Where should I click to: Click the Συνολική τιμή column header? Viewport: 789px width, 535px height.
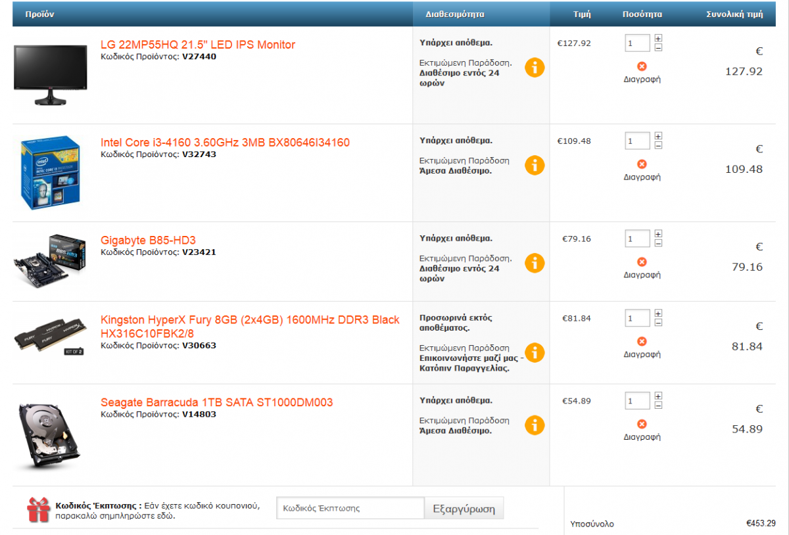pos(734,13)
